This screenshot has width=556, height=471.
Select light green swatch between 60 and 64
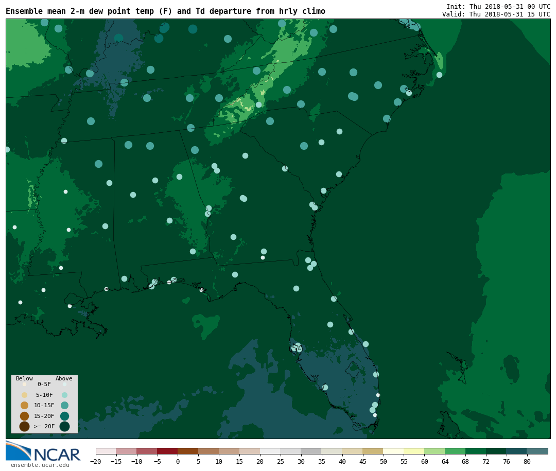(x=435, y=451)
